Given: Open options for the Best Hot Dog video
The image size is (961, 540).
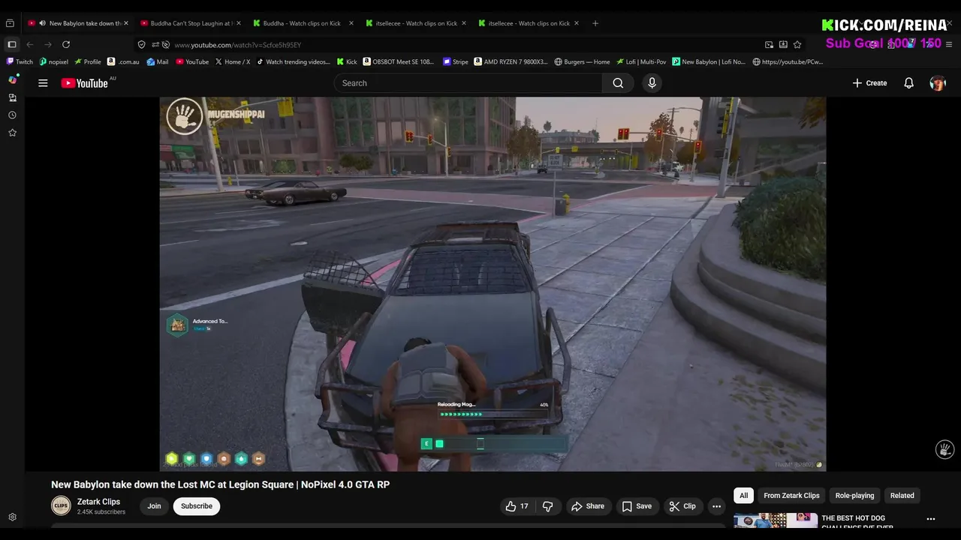Looking at the screenshot, I should point(931,519).
